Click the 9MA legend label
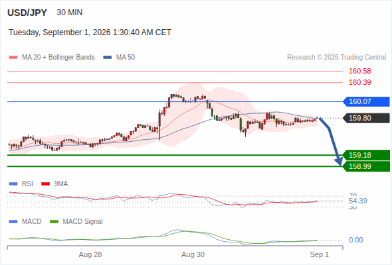The image size is (392, 265). point(61,184)
